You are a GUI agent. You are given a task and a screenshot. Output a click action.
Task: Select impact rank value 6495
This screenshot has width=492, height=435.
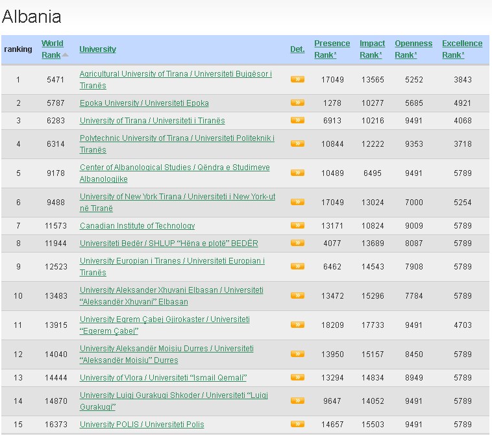[373, 173]
